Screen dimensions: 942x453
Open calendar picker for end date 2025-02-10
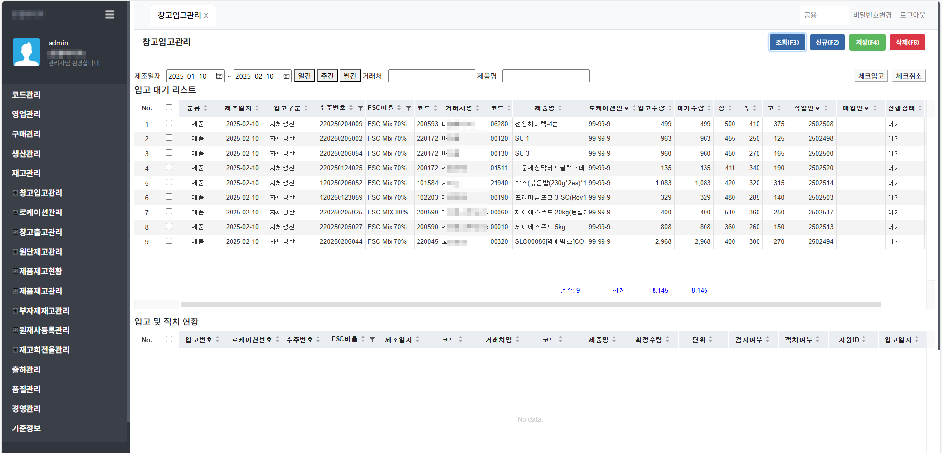286,76
